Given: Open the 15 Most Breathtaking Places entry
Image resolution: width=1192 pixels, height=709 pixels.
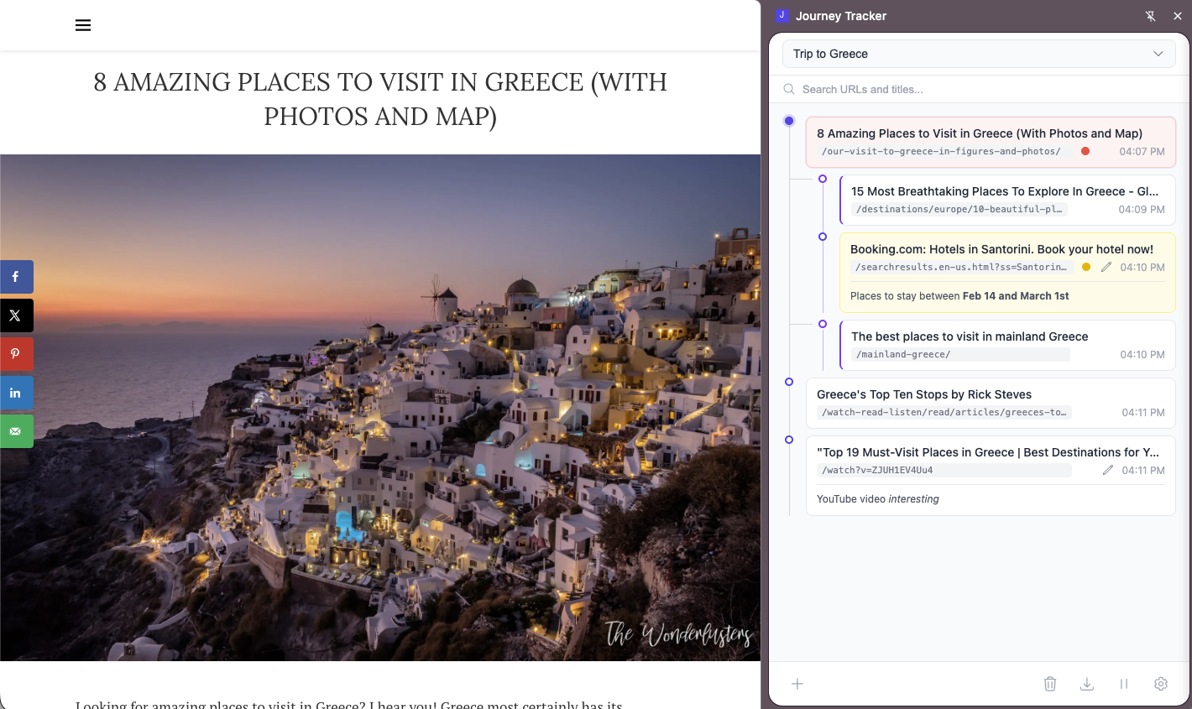Looking at the screenshot, I should click(x=1004, y=191).
